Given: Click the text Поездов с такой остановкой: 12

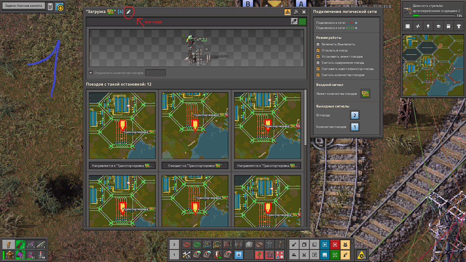Looking at the screenshot, I should (119, 84).
